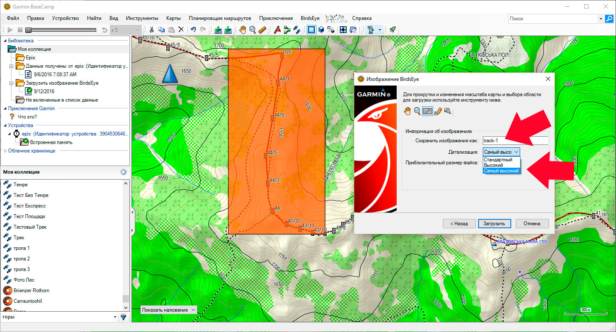Choose the 'Стандартный' detail option
The image size is (616, 332).
pyautogui.click(x=498, y=160)
